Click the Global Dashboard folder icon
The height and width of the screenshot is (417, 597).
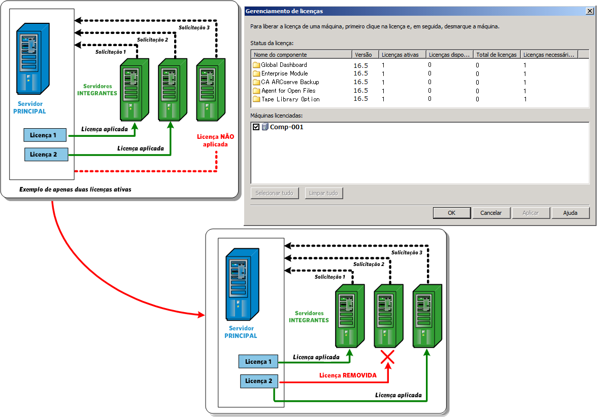pyautogui.click(x=256, y=65)
